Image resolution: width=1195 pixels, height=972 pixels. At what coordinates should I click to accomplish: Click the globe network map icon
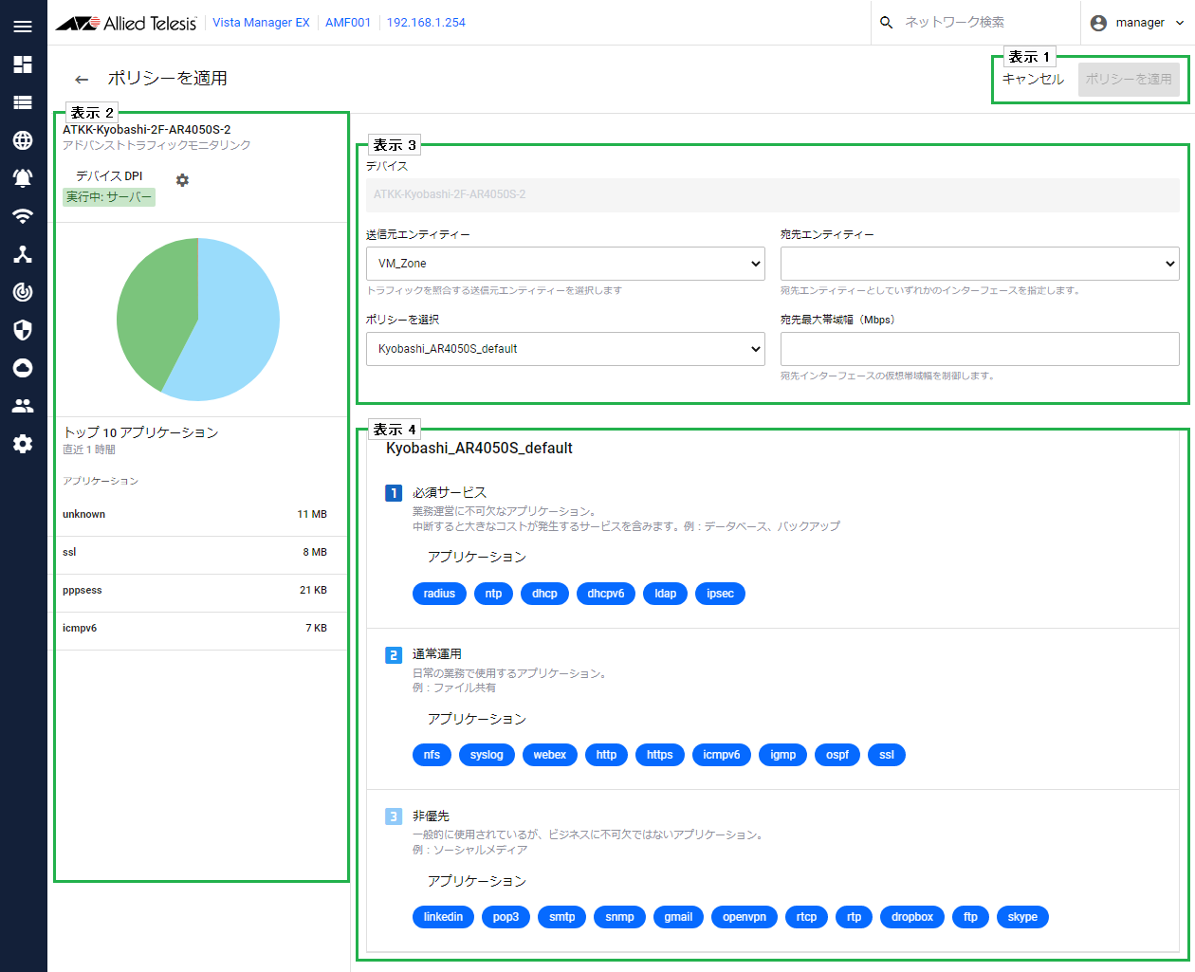point(23,140)
